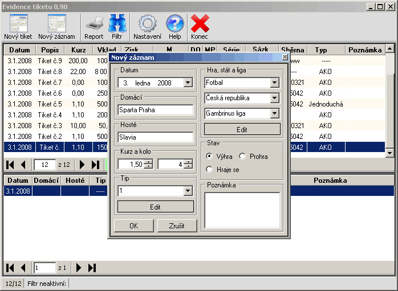Click the Nový záznam toolbar icon
Screen dimensions: 398x291
point(56,27)
